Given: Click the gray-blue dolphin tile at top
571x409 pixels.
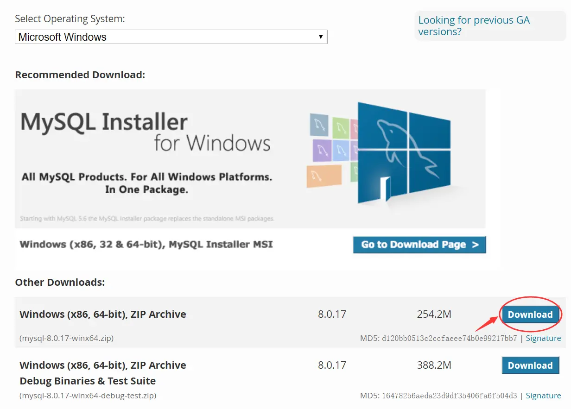Looking at the screenshot, I should coord(319,125).
